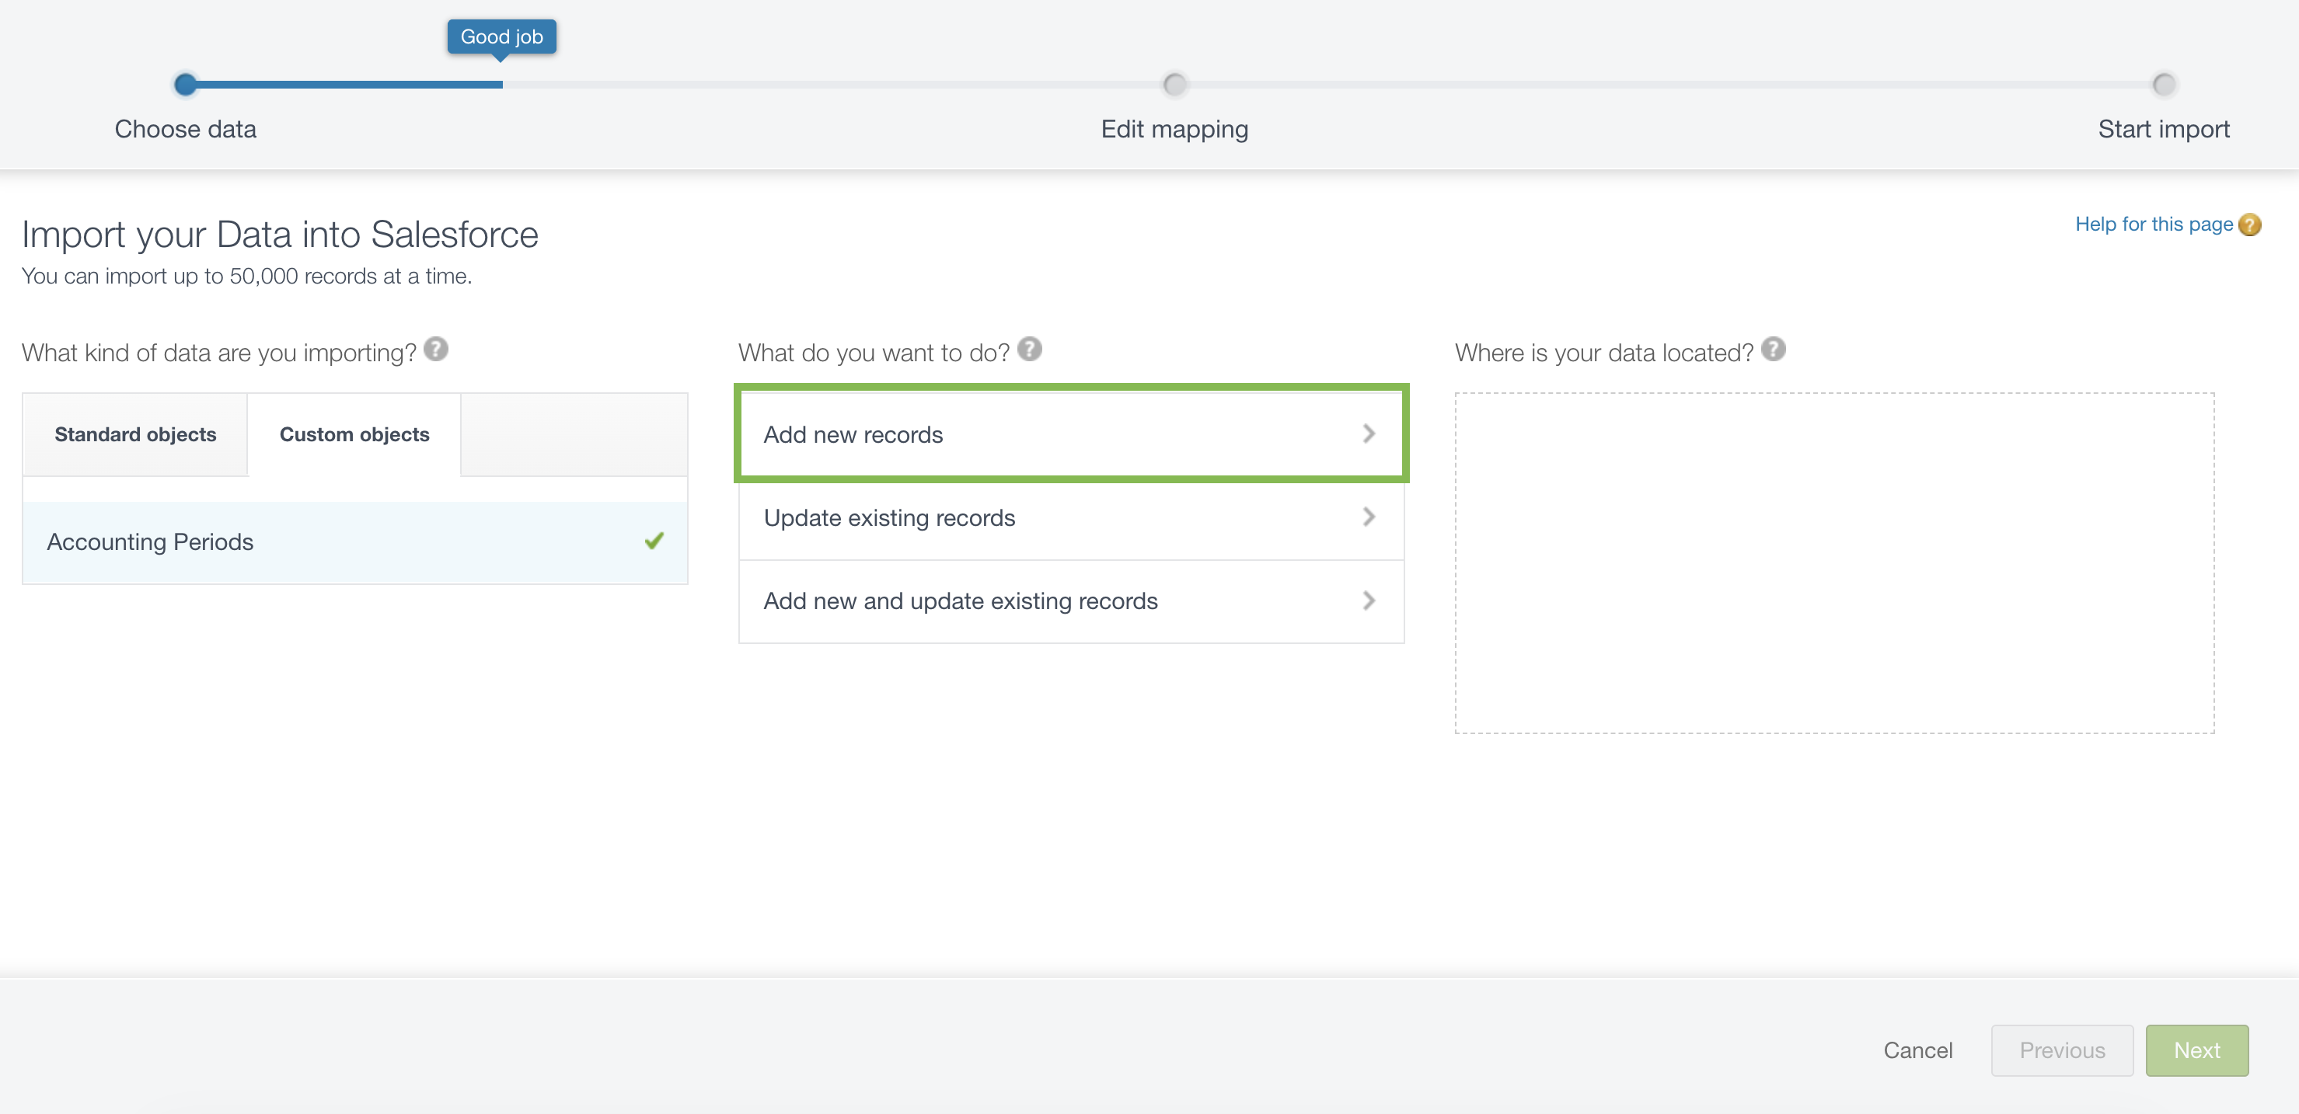This screenshot has width=2299, height=1114.
Task: Click the 'Good job' progress tooltip
Action: (501, 37)
